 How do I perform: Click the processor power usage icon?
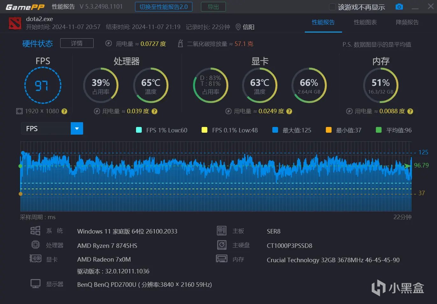click(97, 111)
